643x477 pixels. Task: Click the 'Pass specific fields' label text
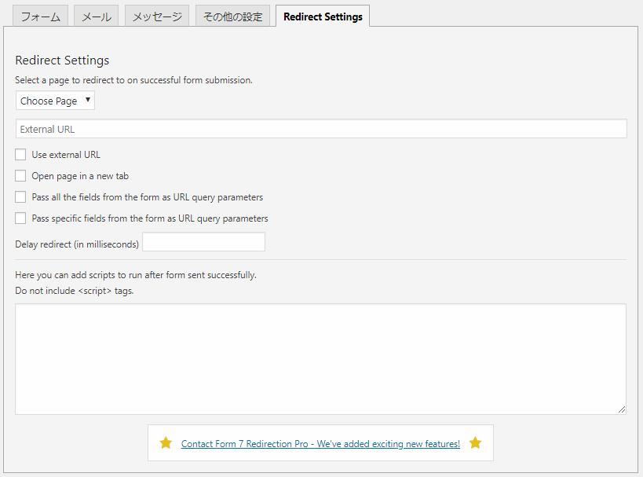click(x=150, y=218)
